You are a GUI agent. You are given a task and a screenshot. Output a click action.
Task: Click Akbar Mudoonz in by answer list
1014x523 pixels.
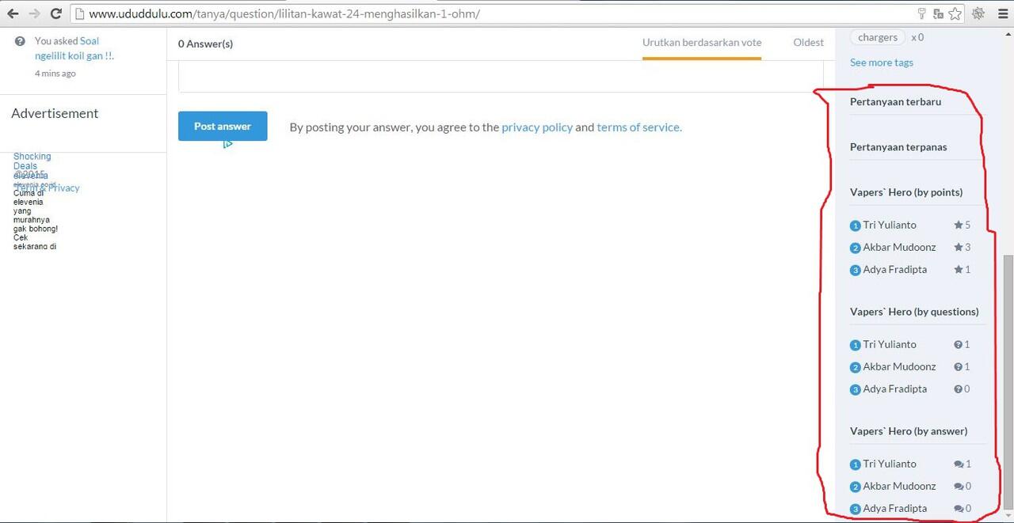(899, 487)
